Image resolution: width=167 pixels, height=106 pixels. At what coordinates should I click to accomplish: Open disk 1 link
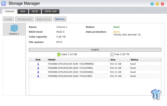pyautogui.click(x=38, y=64)
